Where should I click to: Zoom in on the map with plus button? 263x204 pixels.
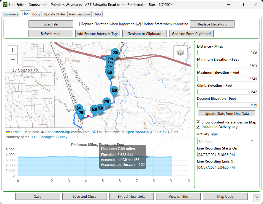point(13,50)
